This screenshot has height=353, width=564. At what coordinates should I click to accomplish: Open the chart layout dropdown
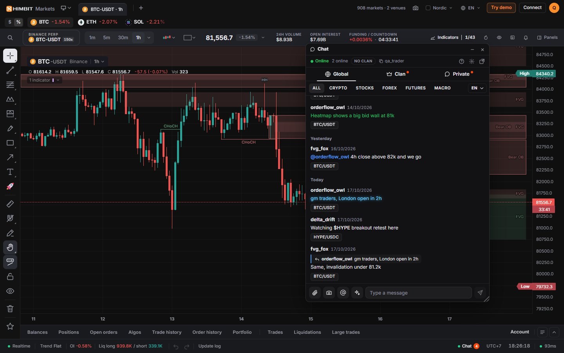pyautogui.click(x=190, y=38)
